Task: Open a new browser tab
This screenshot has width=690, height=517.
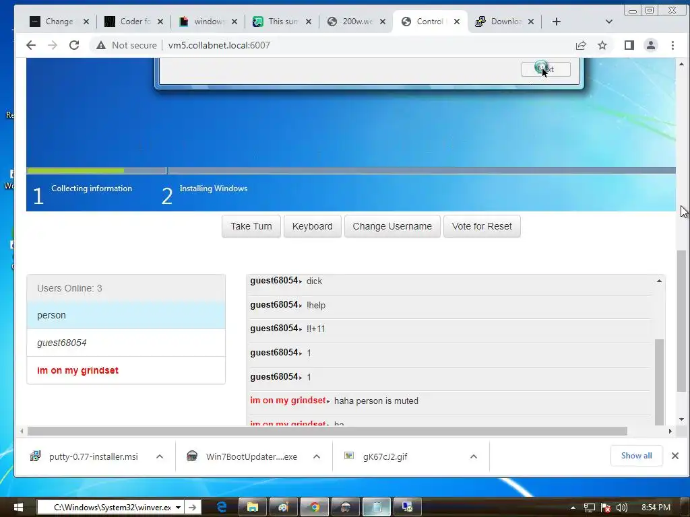Action: click(x=556, y=22)
